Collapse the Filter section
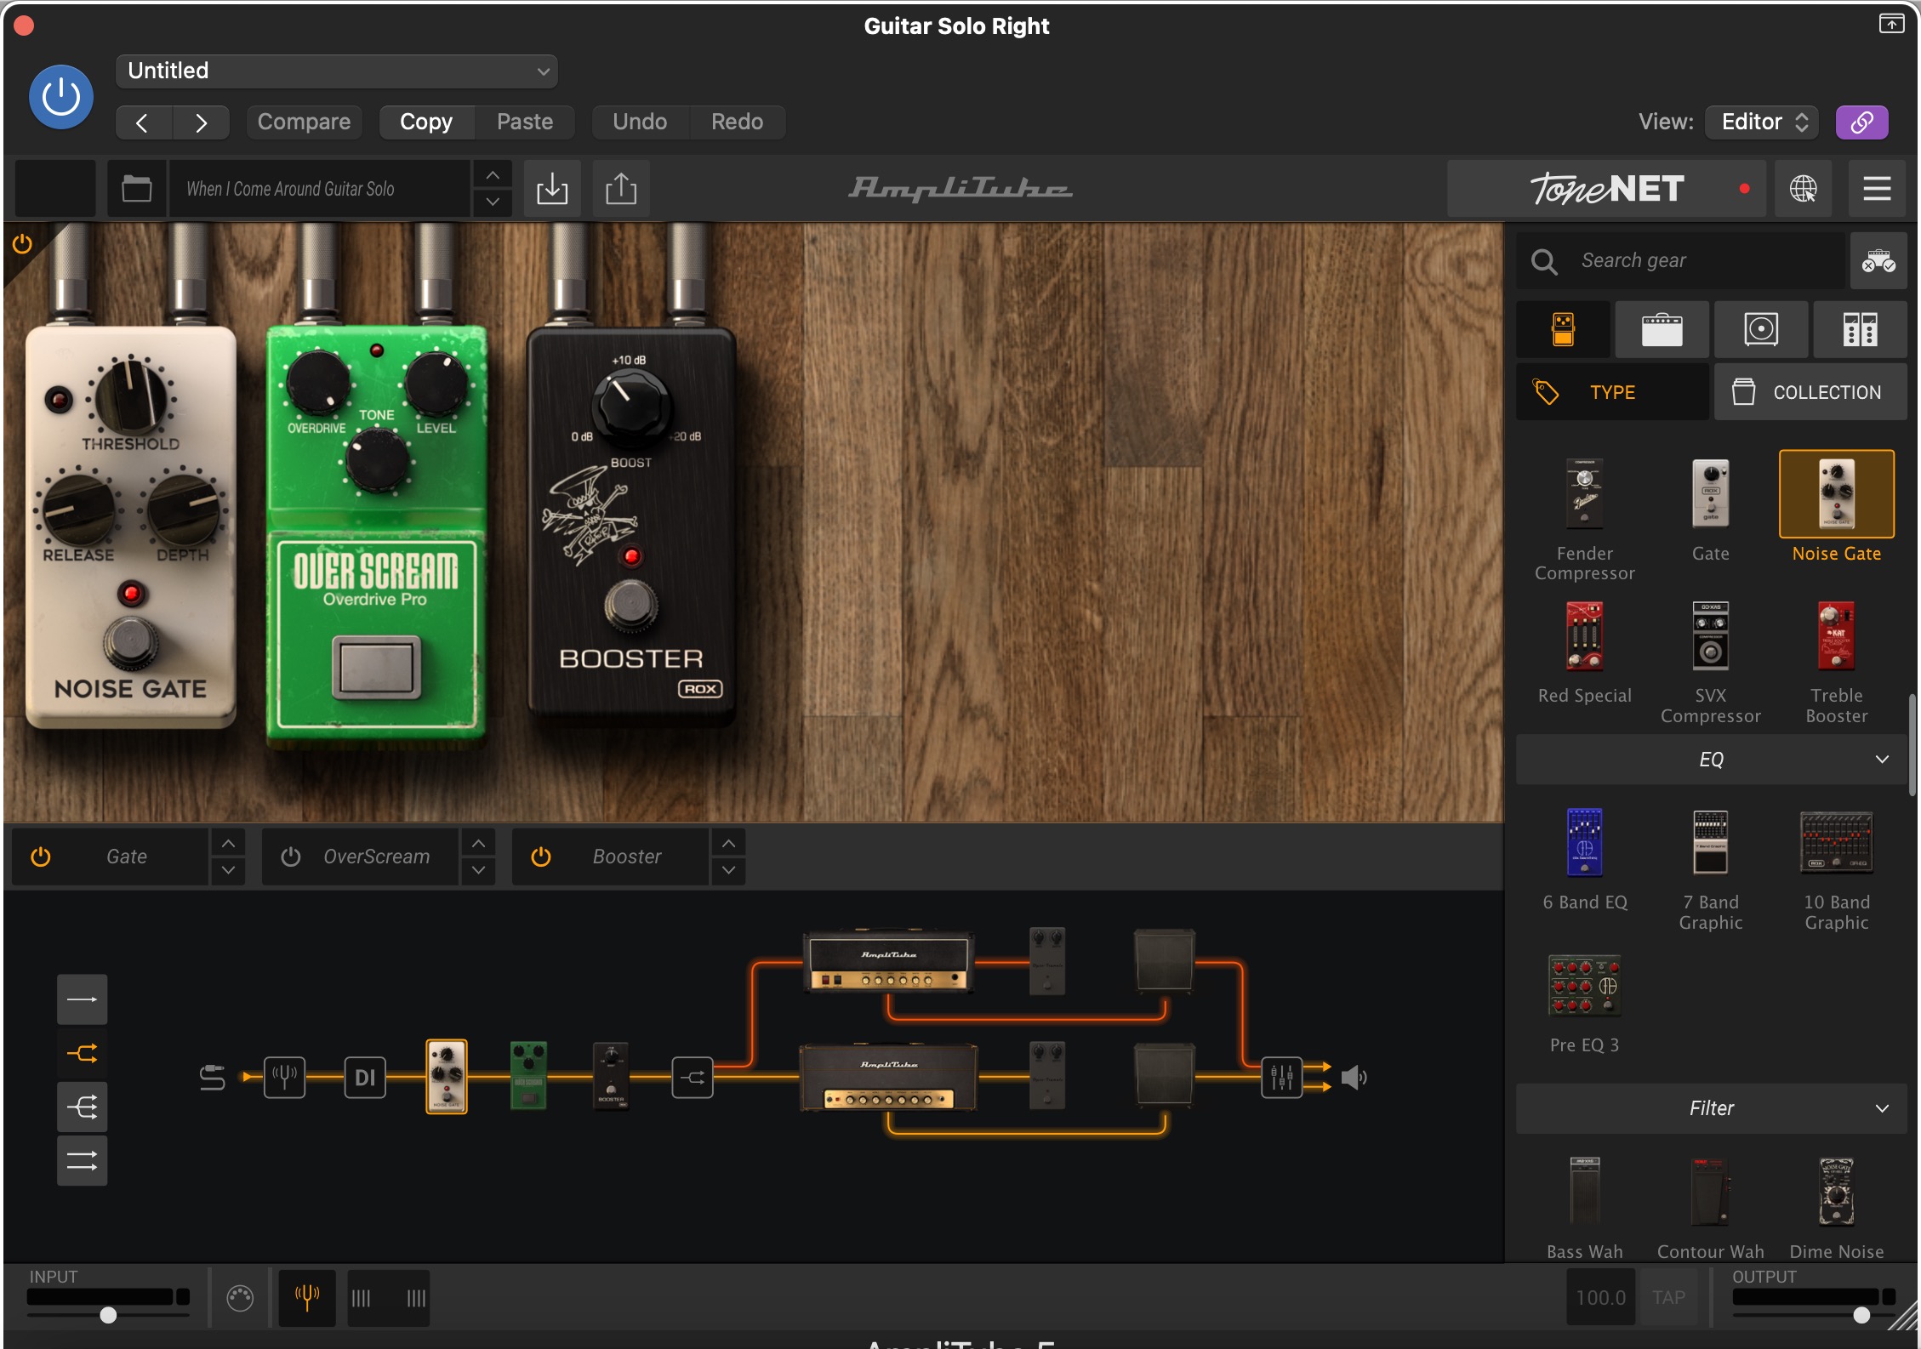The image size is (1921, 1349). tap(1711, 1108)
